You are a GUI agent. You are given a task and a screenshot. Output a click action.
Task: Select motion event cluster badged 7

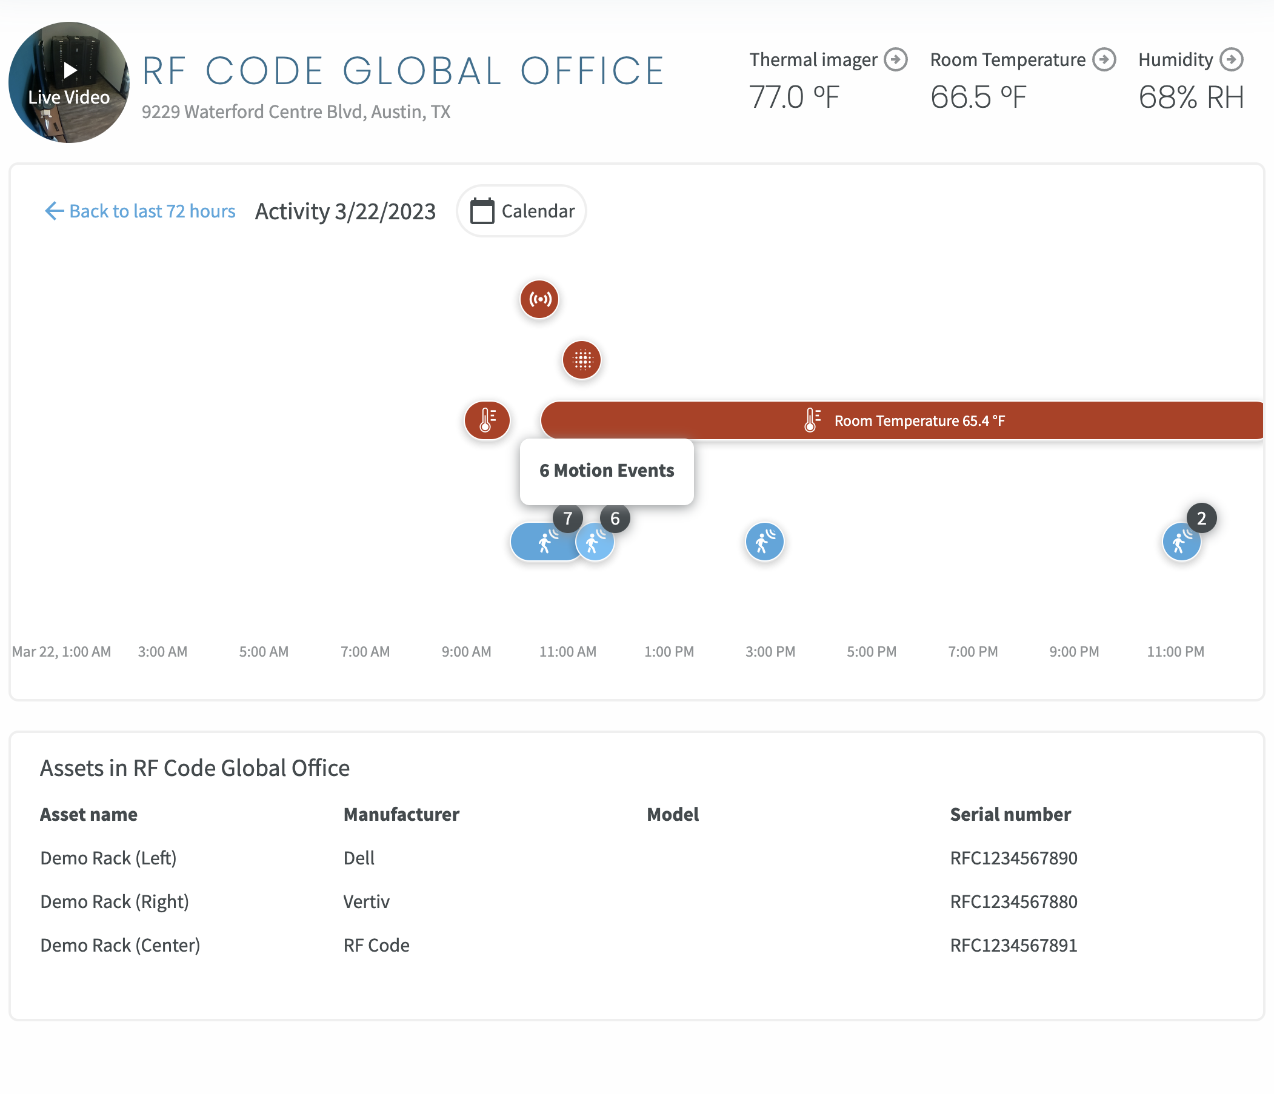542,542
